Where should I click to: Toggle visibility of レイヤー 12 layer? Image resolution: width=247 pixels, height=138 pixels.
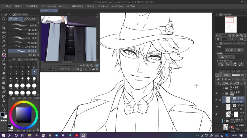point(217,107)
